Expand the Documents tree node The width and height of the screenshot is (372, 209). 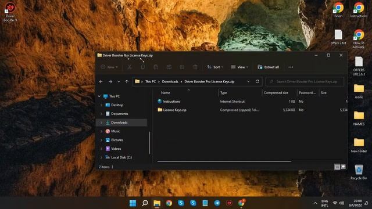click(x=101, y=114)
